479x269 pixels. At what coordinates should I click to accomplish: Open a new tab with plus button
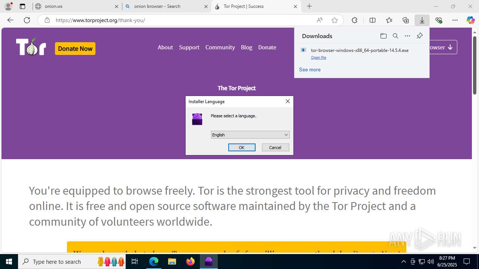(x=309, y=6)
